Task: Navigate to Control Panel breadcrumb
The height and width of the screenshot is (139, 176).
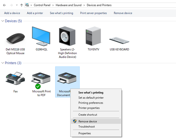Action: (x=42, y=5)
